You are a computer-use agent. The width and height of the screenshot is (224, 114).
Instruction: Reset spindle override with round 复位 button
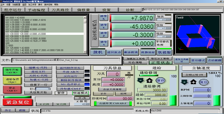(204, 82)
